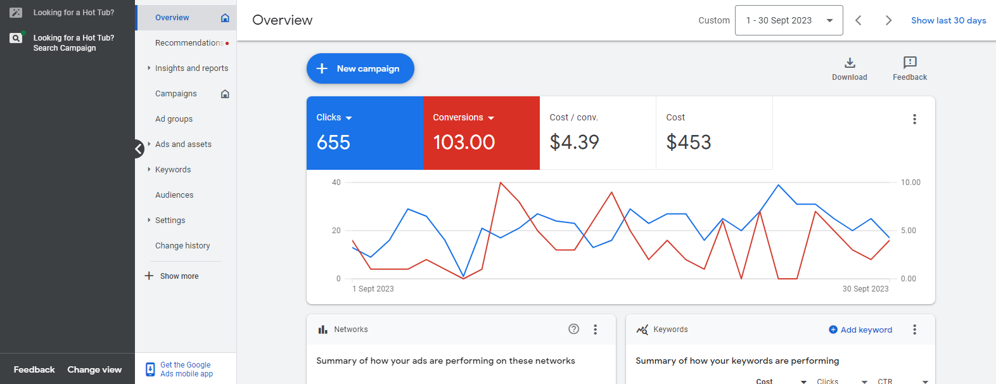Open the Change history page
996x384 pixels.
point(182,246)
